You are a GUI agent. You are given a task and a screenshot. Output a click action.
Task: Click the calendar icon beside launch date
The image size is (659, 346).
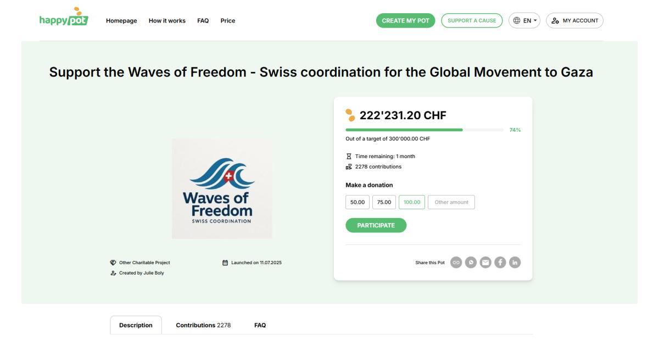point(225,263)
